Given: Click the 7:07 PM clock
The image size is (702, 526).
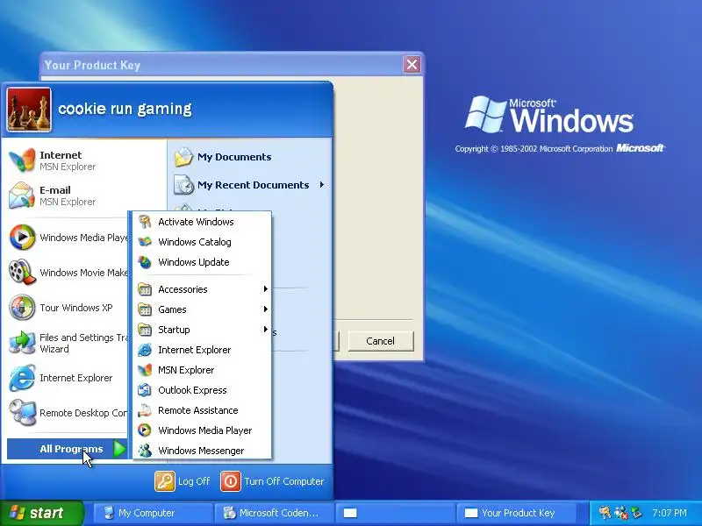Looking at the screenshot, I should 670,513.
